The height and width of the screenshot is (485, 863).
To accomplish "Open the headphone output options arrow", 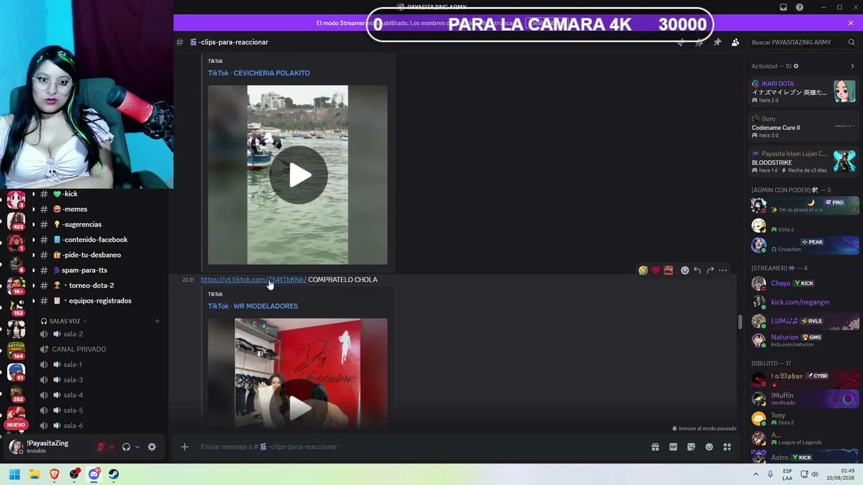I will click(x=138, y=447).
